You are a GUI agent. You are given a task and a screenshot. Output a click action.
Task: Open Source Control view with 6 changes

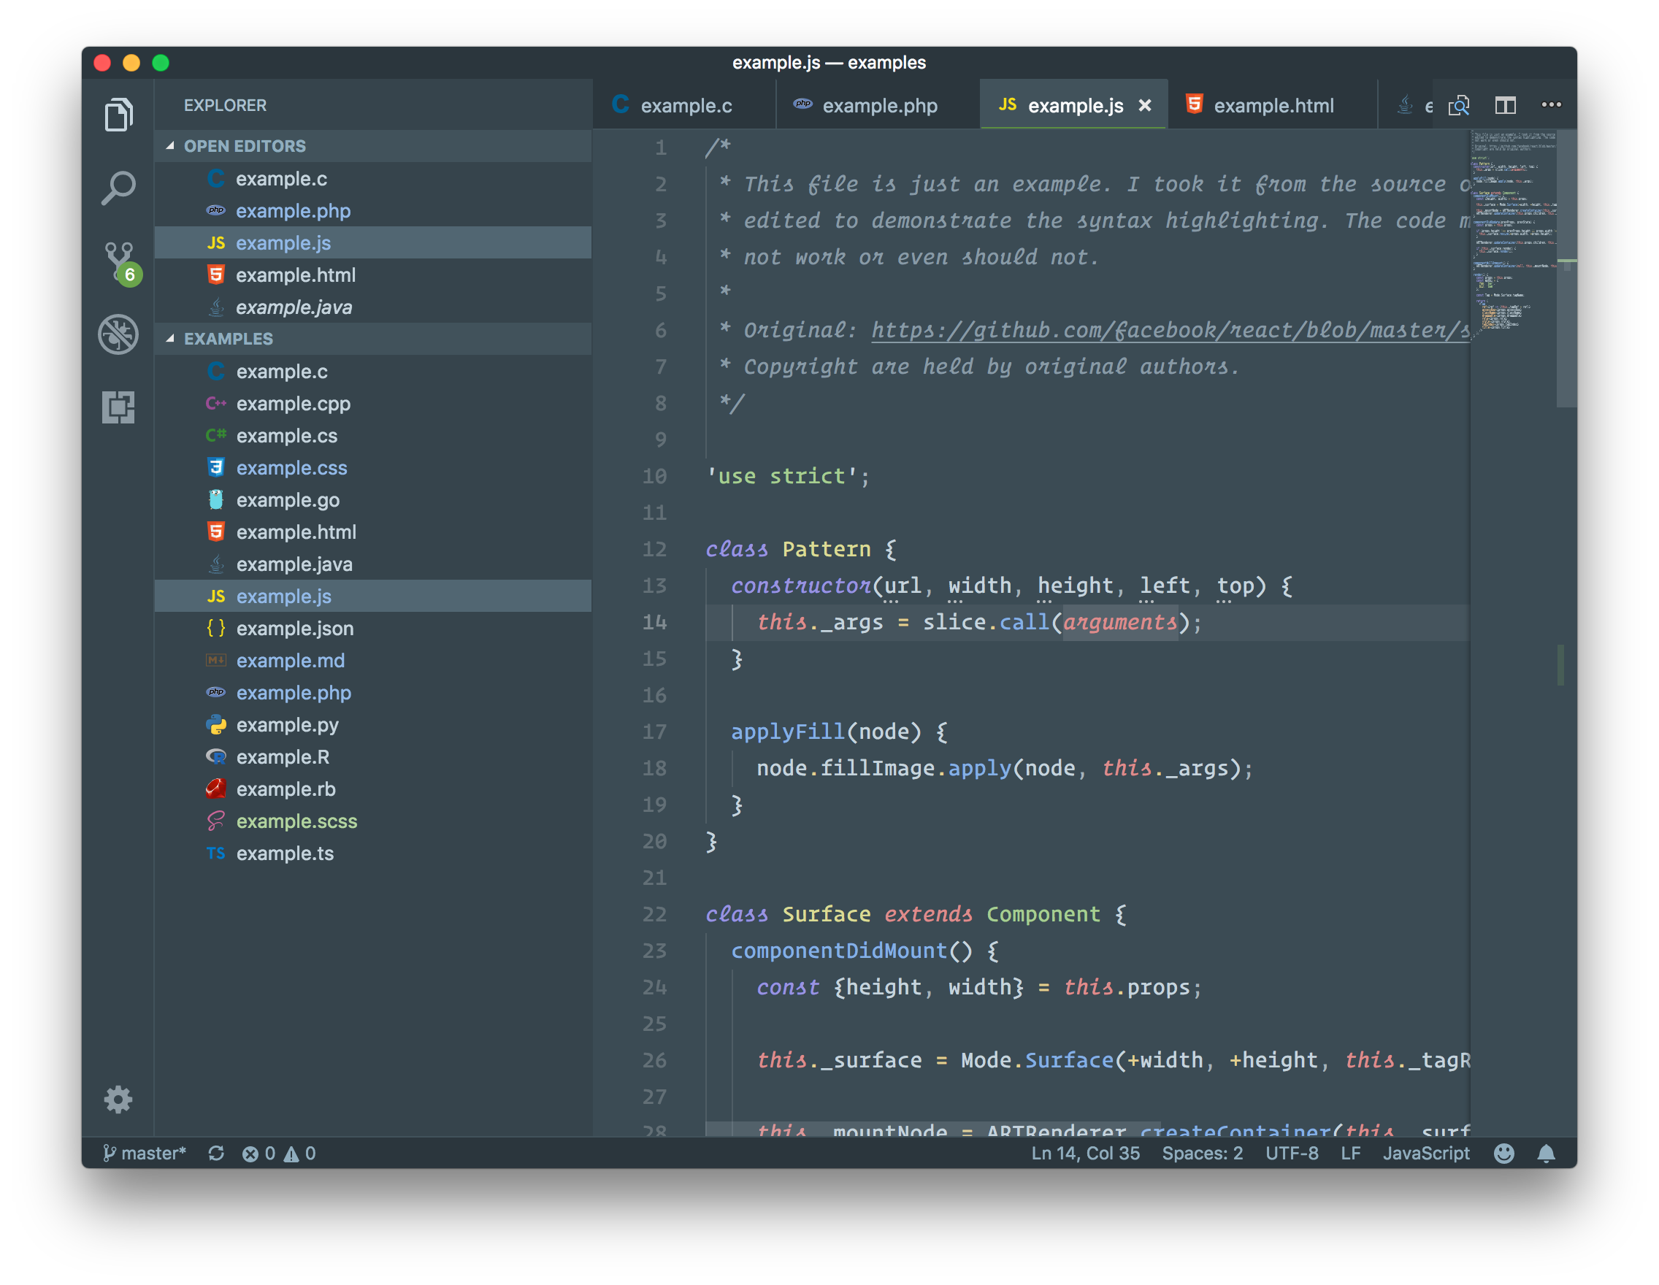pos(120,262)
